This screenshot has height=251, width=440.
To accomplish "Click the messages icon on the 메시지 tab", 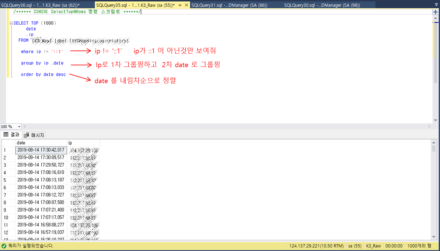I will [27, 135].
